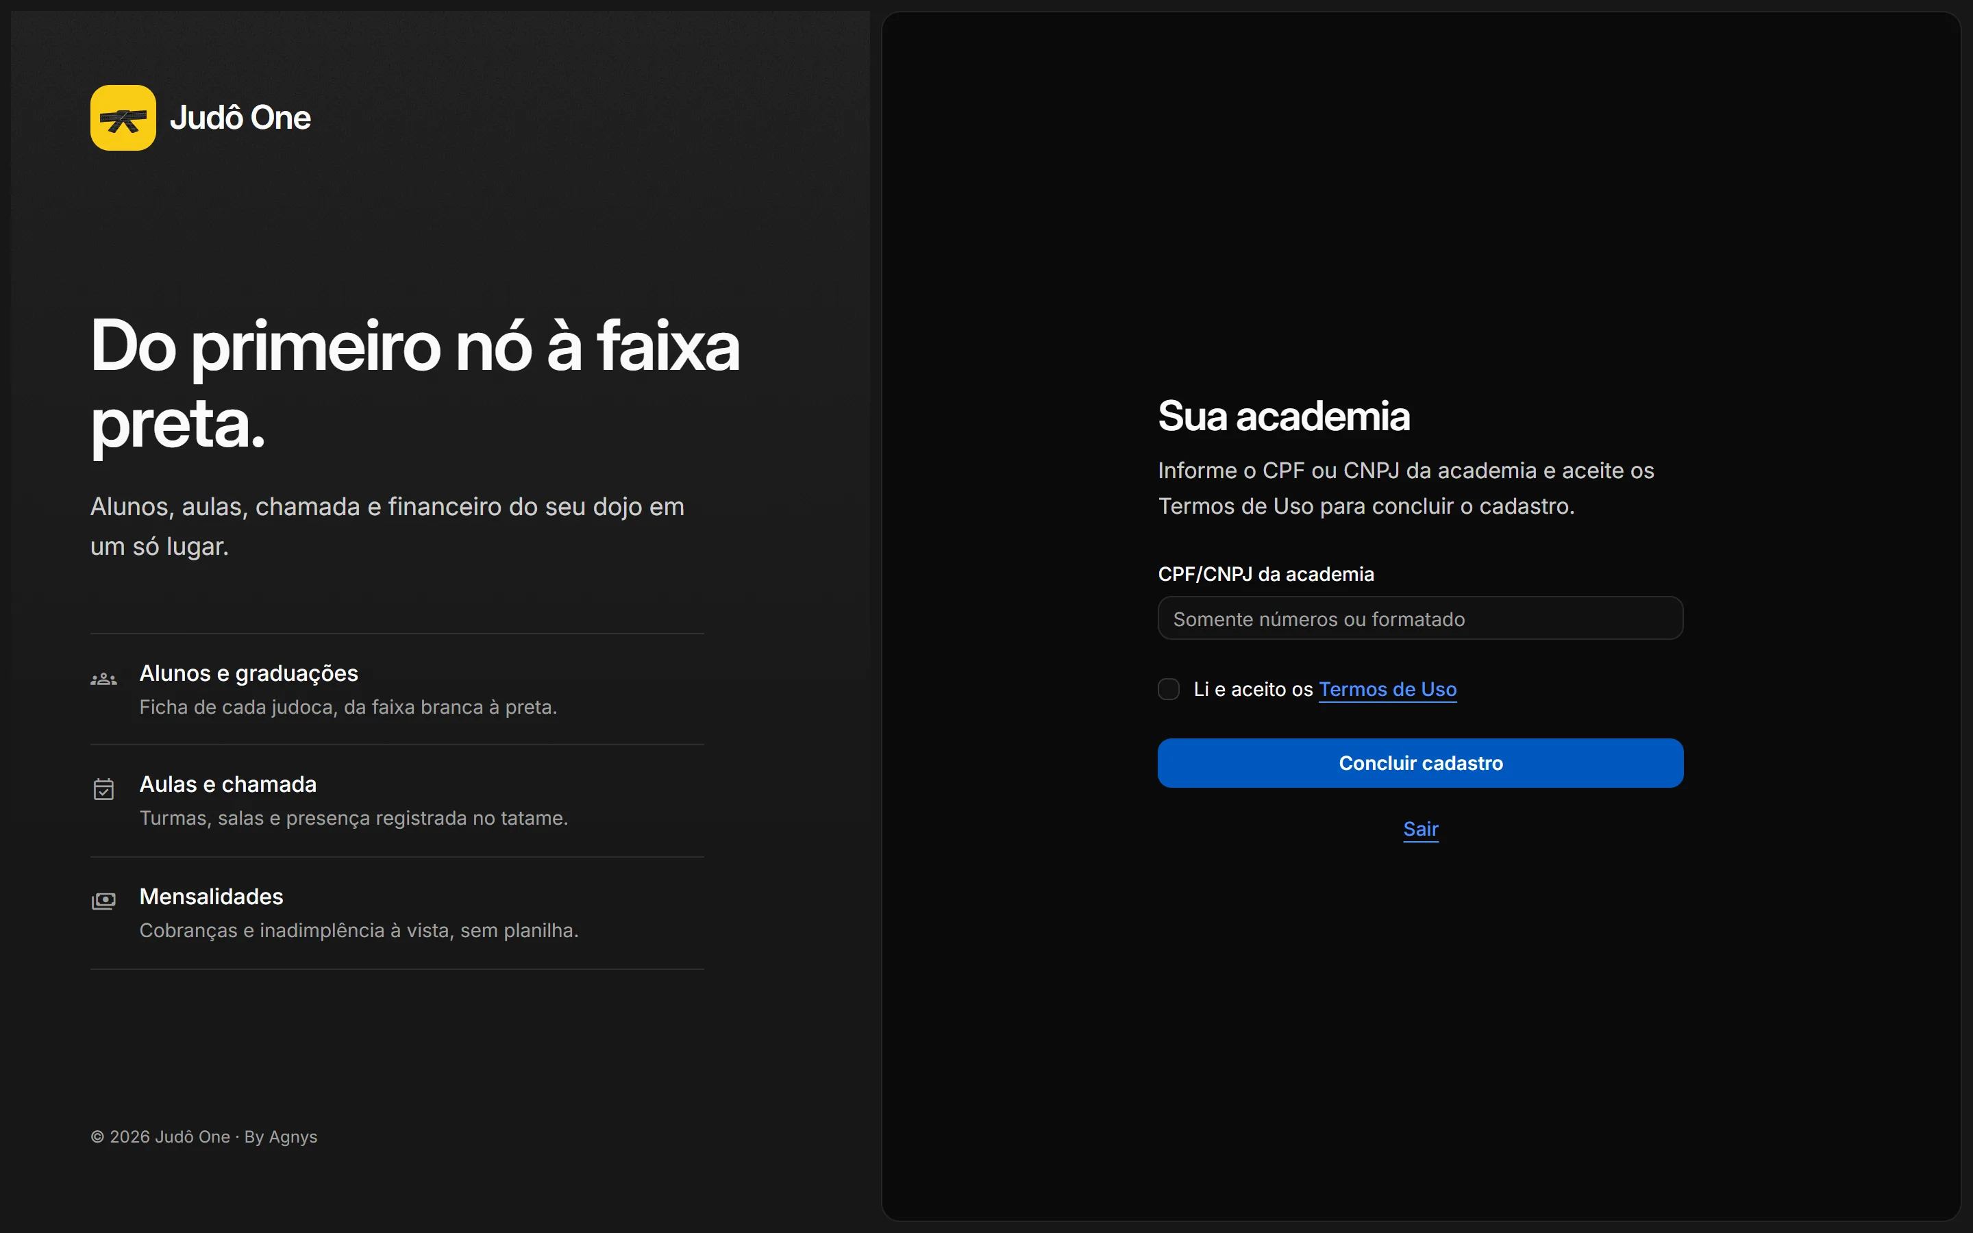Click the Concluir cadastro button

click(1420, 762)
